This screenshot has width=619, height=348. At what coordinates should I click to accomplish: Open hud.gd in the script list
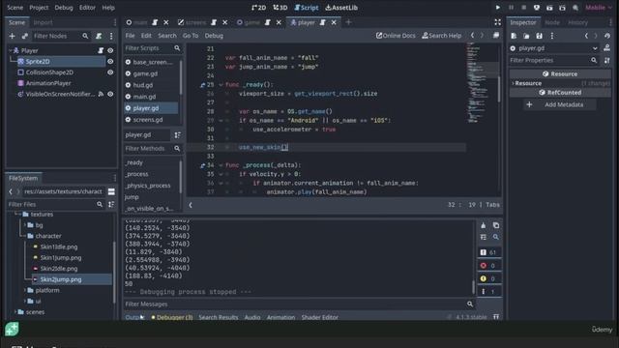coord(143,85)
